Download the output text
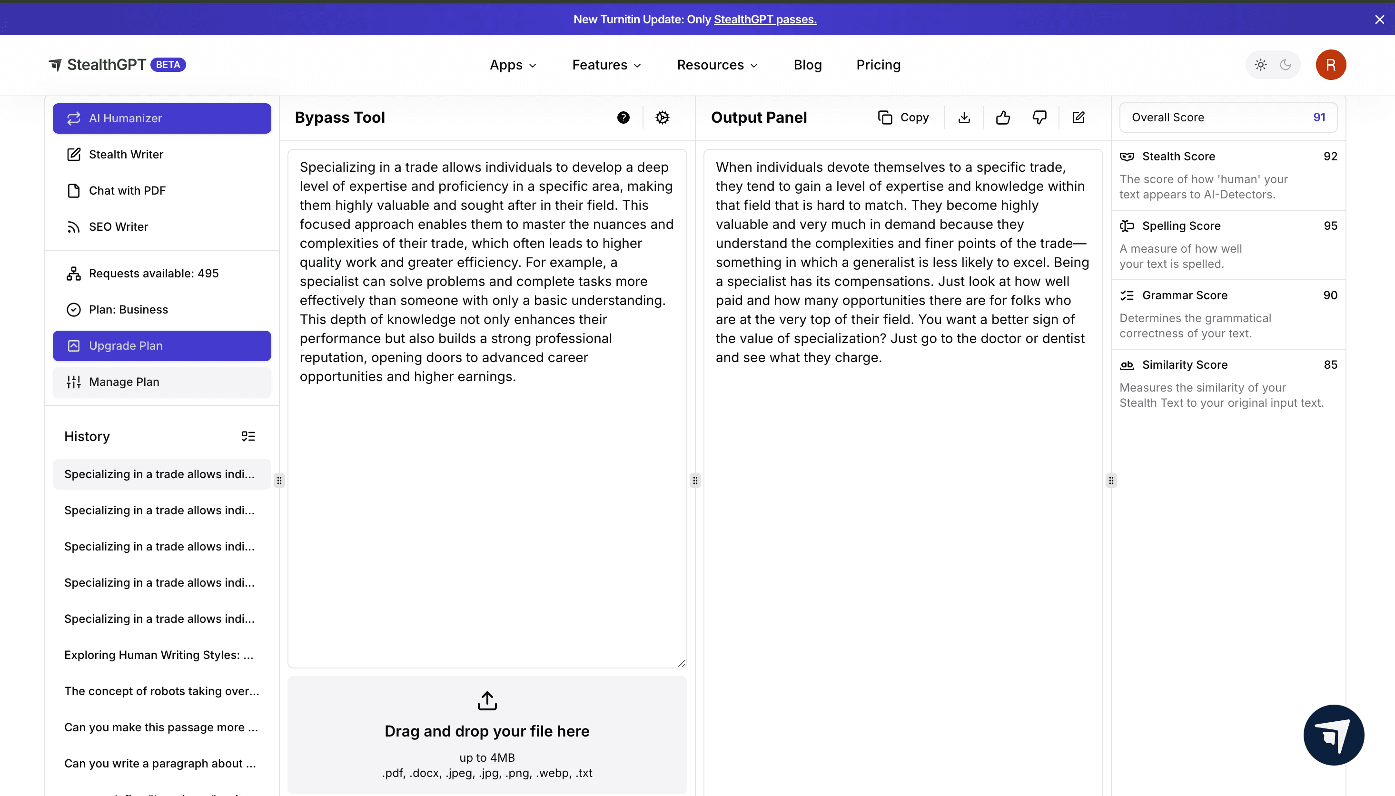 click(x=964, y=118)
